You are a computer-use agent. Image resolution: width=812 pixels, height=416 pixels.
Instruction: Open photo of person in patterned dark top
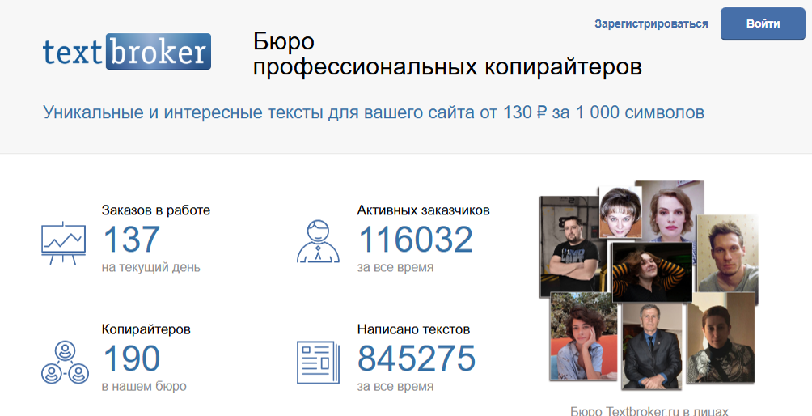(720, 337)
